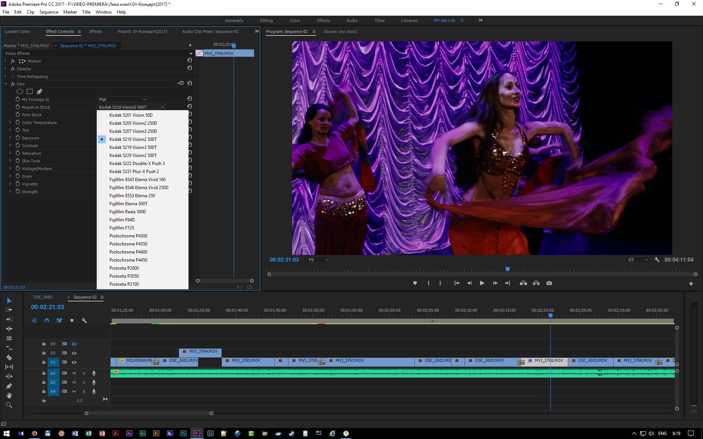Expand the Motion effect properties
The image size is (703, 439).
5,61
